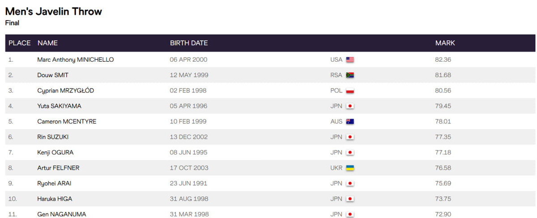
Task: Click Japan flag in Yuta Sakiyama row
Action: click(x=350, y=106)
